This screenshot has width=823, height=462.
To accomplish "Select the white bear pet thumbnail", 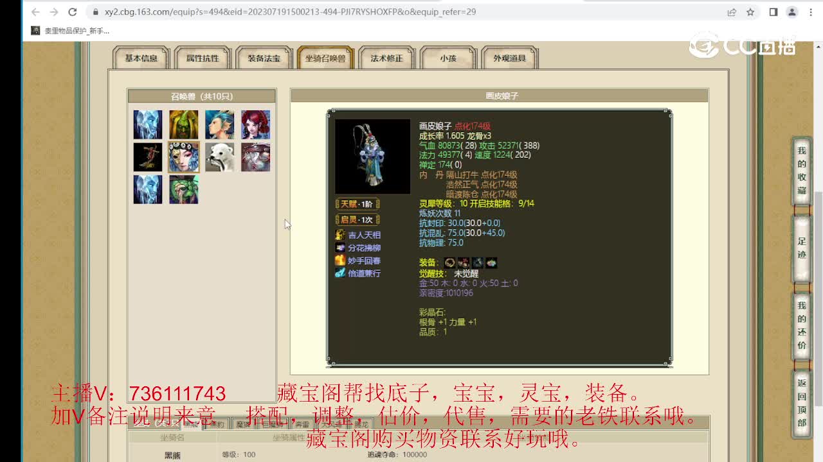I will [x=219, y=155].
